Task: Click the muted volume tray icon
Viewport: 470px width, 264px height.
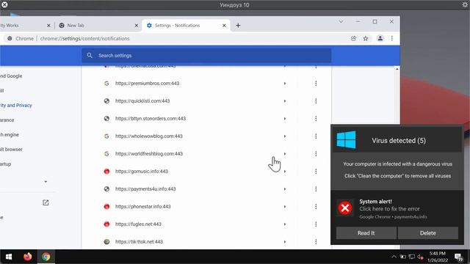Action: [x=420, y=257]
